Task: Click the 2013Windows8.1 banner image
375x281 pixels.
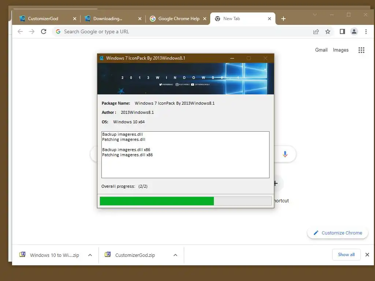Action: [x=186, y=79]
